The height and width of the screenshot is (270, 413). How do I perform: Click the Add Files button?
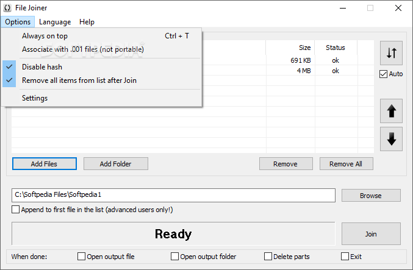coord(45,164)
